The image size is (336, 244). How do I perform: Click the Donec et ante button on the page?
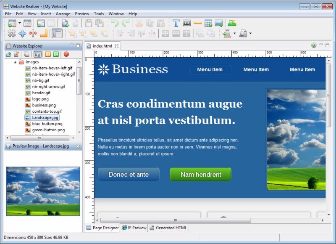click(x=129, y=174)
